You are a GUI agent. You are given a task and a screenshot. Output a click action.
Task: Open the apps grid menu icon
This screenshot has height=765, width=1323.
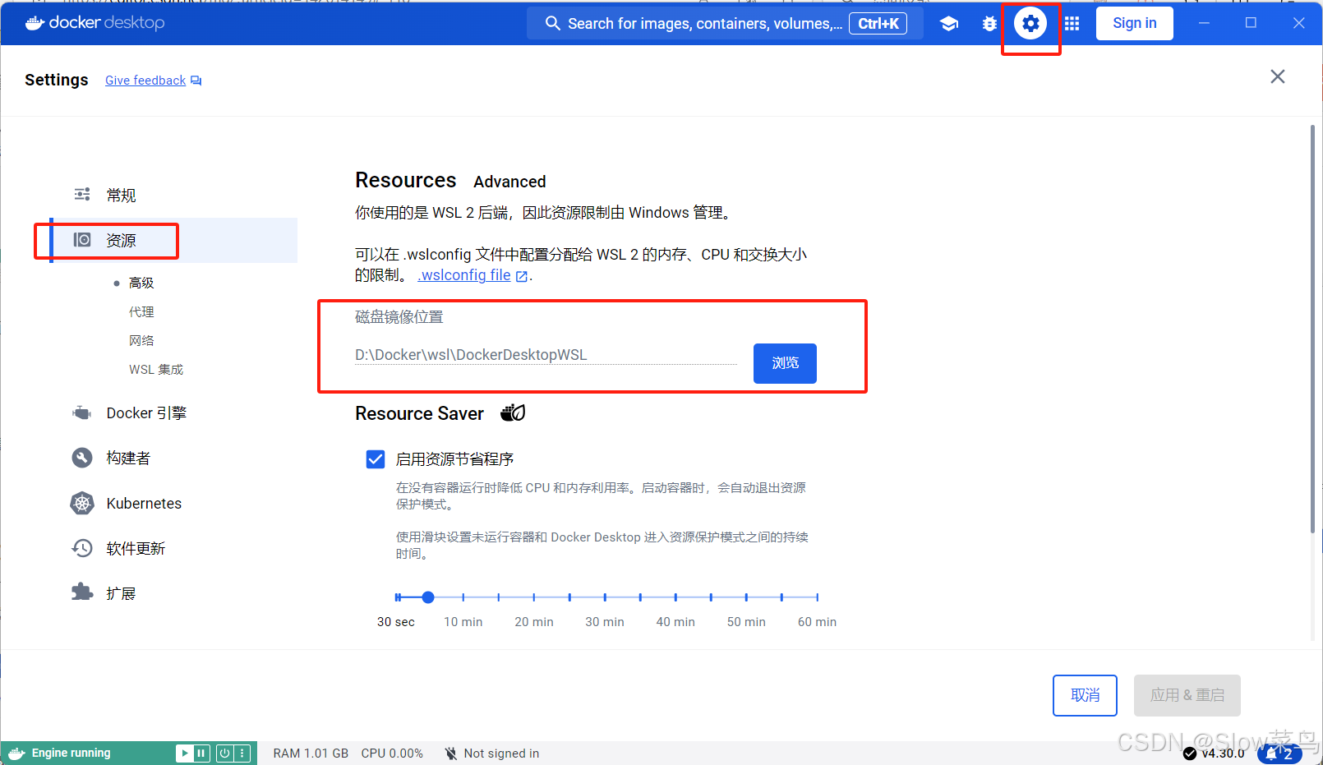click(1072, 24)
